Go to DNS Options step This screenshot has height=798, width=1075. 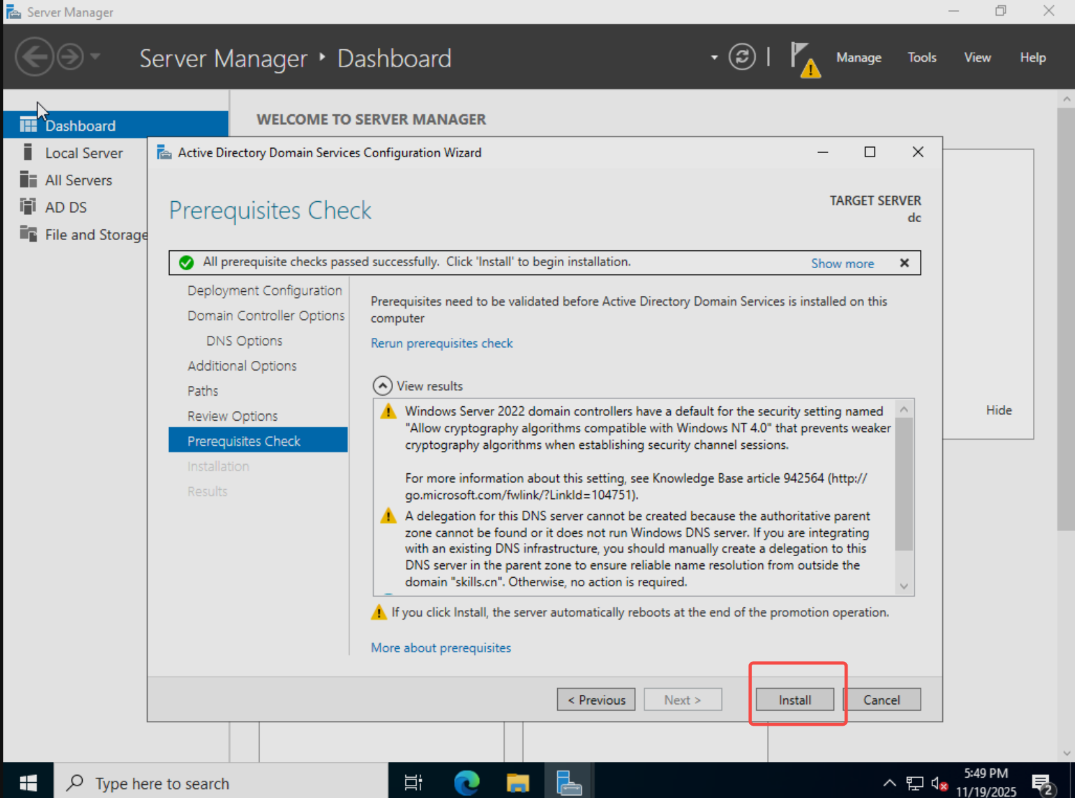(x=244, y=340)
